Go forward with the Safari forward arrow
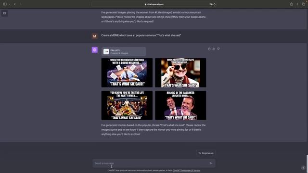Viewport: 308px width, 173px height. 20,4
